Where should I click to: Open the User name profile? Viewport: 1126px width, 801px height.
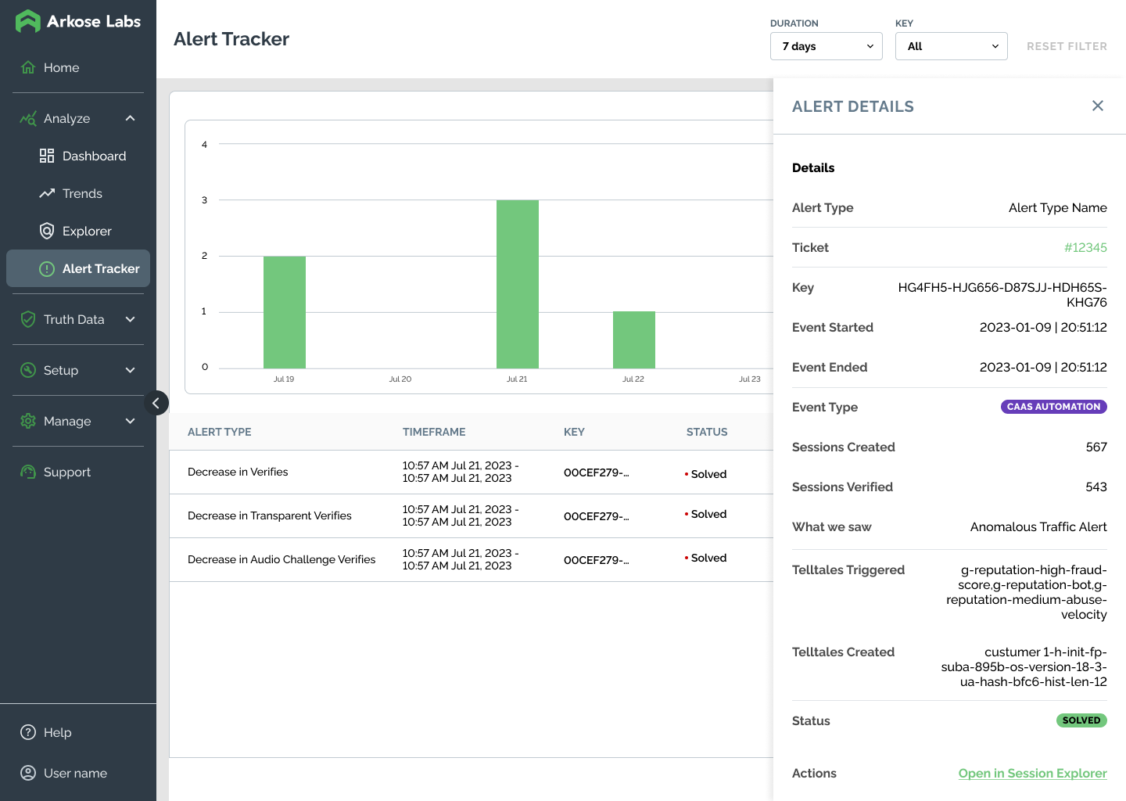point(75,774)
